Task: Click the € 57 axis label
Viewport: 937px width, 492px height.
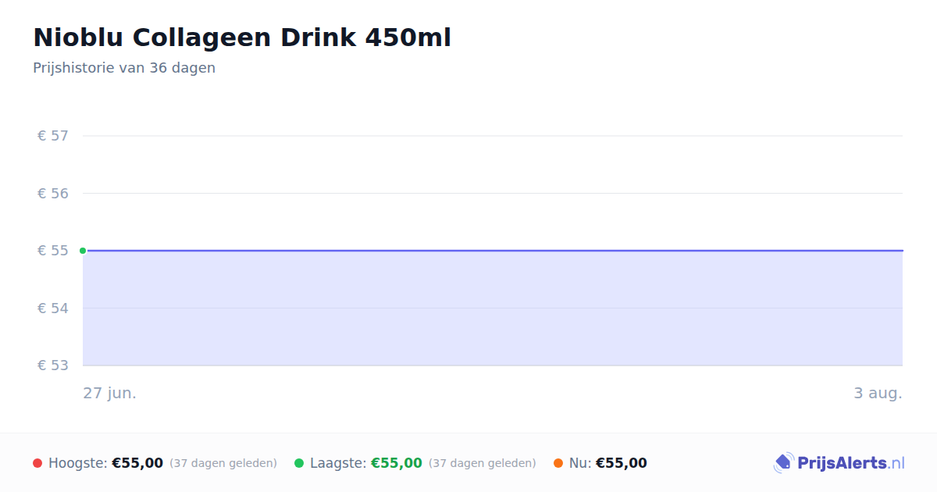Action: [x=53, y=136]
